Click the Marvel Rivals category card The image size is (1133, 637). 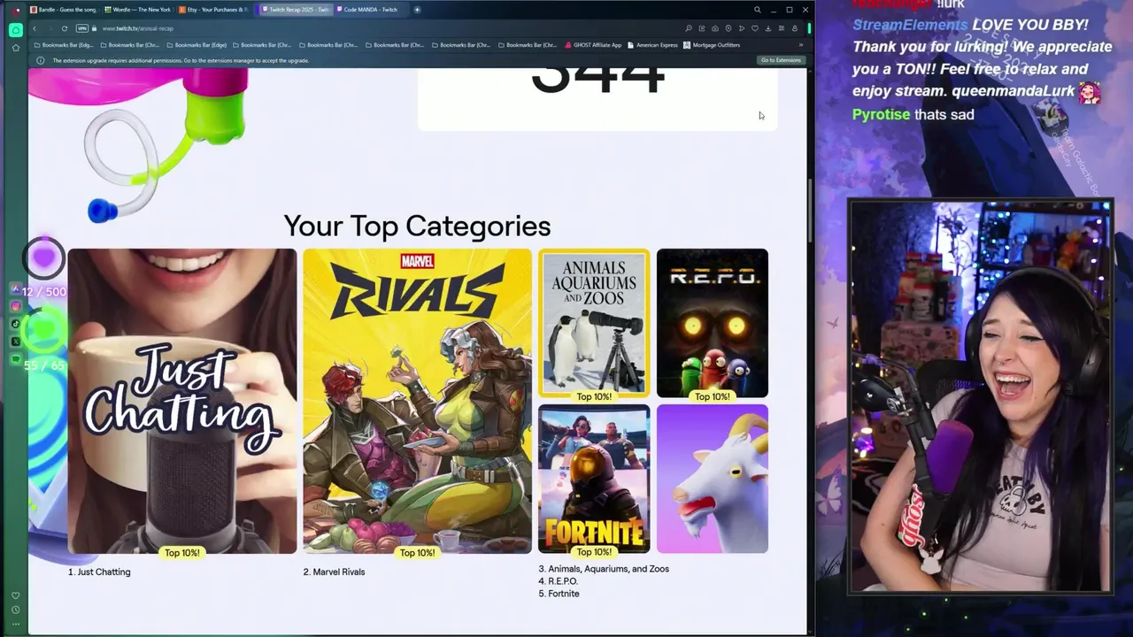tap(417, 401)
